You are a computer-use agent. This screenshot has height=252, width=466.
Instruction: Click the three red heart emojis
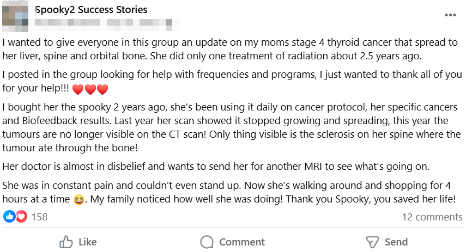click(x=90, y=89)
